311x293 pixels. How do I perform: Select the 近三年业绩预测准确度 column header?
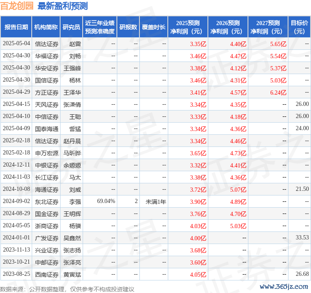100,27
